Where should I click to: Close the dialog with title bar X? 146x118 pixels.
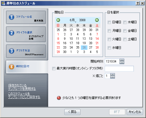pyautogui.click(x=142, y=3)
